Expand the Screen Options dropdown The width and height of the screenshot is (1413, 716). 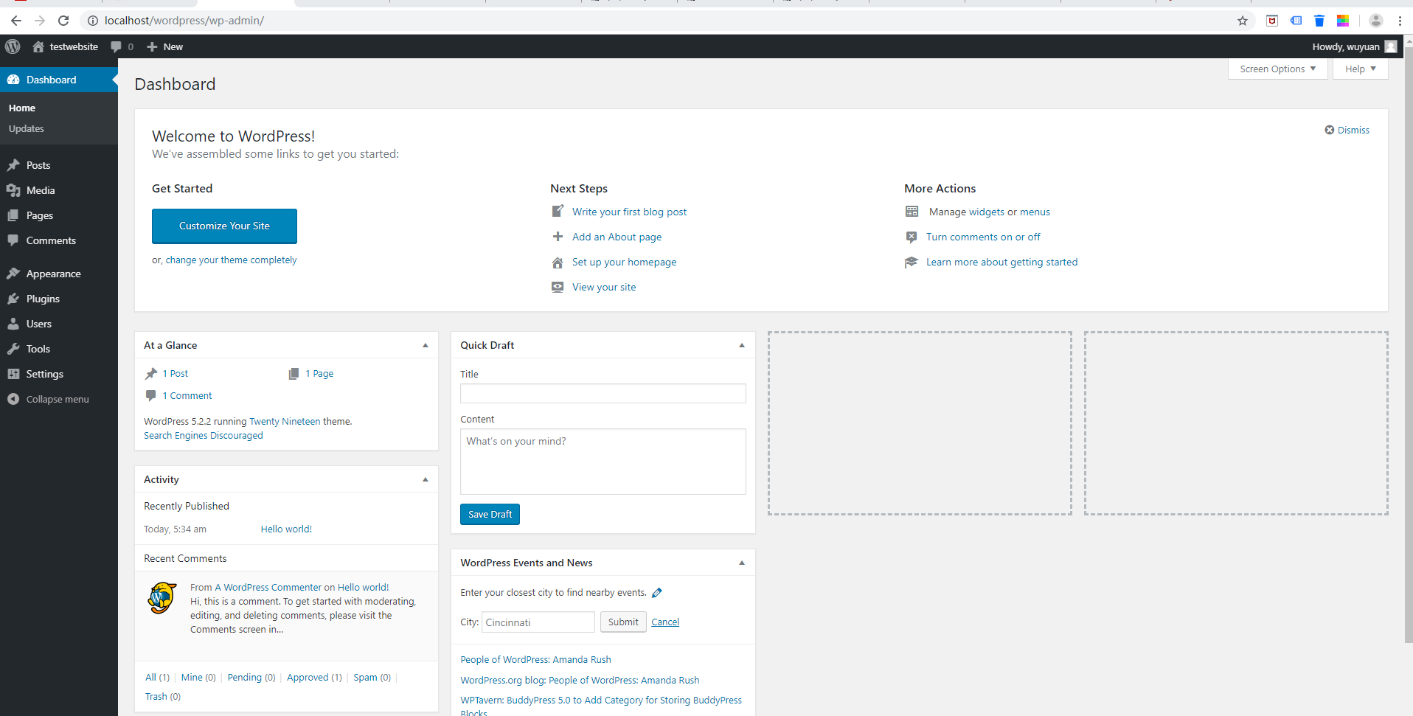click(x=1278, y=69)
